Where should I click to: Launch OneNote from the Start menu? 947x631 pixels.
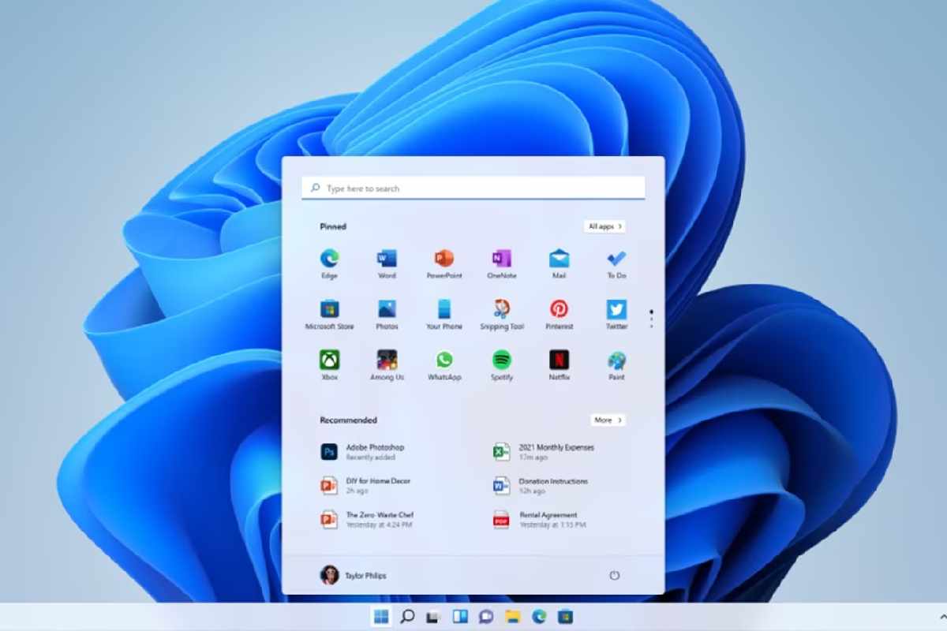[502, 263]
